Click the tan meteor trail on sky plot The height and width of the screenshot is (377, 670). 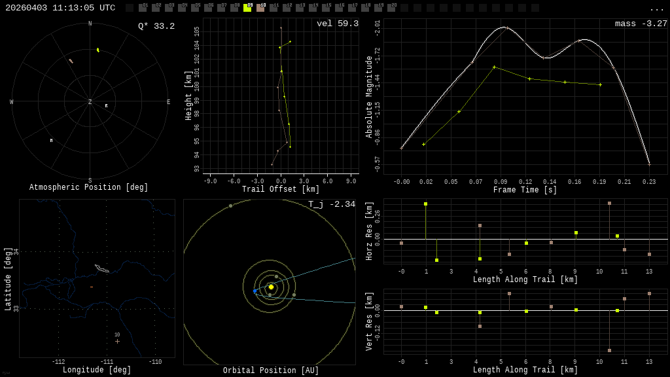point(71,61)
